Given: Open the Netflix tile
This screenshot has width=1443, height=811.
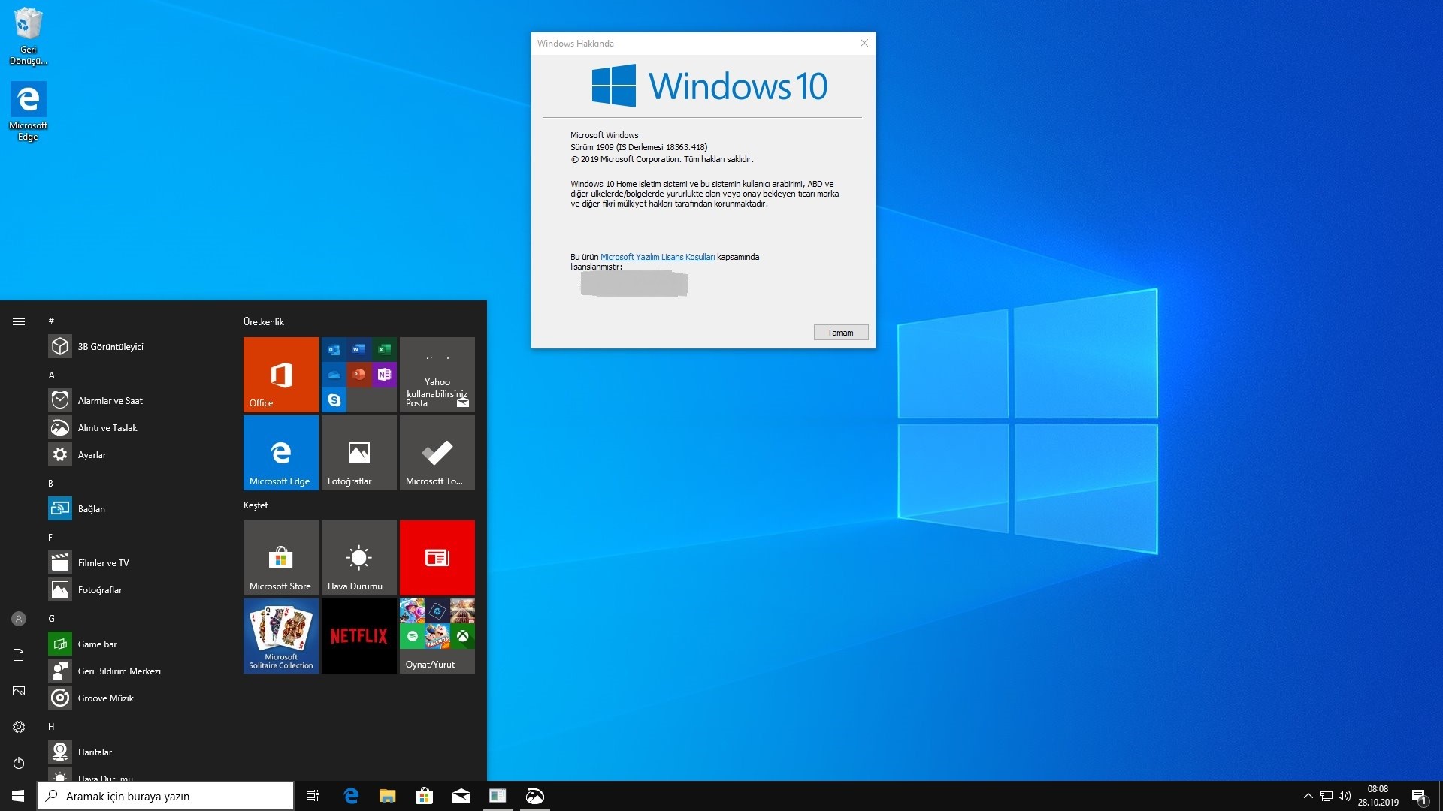Looking at the screenshot, I should (359, 636).
